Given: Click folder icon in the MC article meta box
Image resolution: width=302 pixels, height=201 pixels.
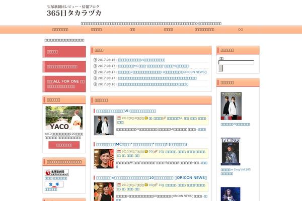Looking at the screenshot, I should point(146,151).
